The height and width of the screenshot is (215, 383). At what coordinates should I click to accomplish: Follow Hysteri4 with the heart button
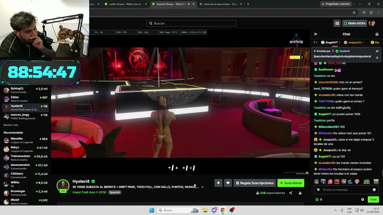228,183
